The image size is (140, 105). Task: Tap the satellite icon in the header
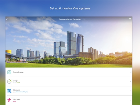pyautogui.click(x=130, y=19)
